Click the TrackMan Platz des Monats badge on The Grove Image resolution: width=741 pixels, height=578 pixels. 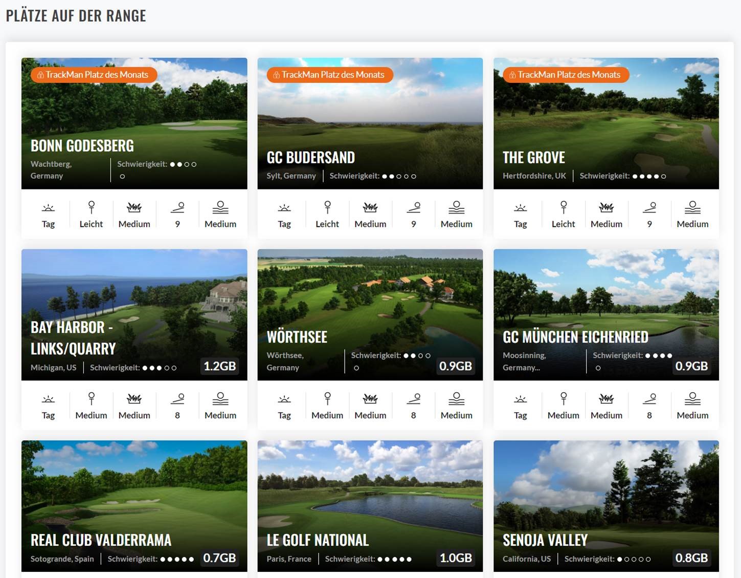click(567, 75)
